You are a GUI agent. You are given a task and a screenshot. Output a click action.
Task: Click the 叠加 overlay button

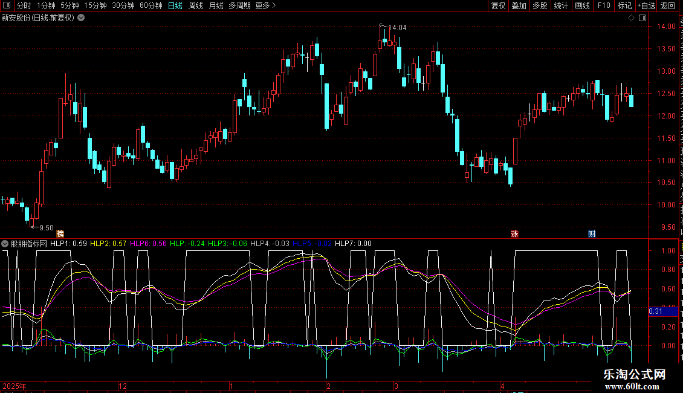click(x=519, y=5)
